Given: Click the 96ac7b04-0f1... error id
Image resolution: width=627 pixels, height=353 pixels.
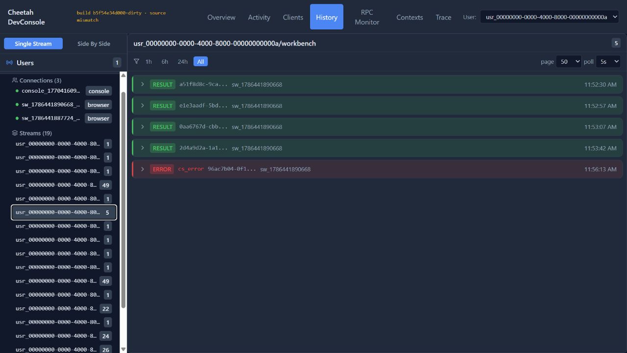Looking at the screenshot, I should [232, 169].
